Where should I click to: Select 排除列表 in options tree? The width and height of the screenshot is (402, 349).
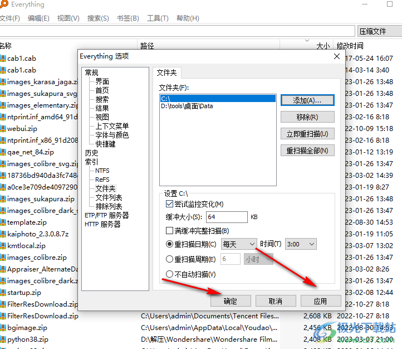click(x=109, y=206)
